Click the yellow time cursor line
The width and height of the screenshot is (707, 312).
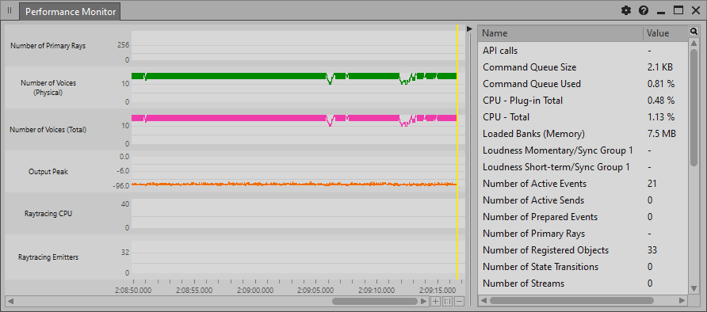tap(457, 152)
